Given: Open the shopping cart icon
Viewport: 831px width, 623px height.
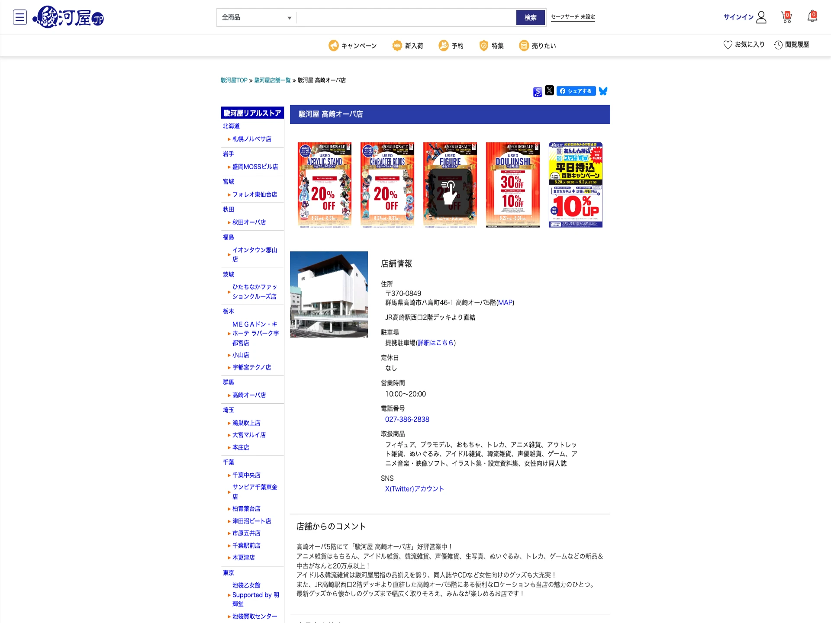Looking at the screenshot, I should pos(786,17).
